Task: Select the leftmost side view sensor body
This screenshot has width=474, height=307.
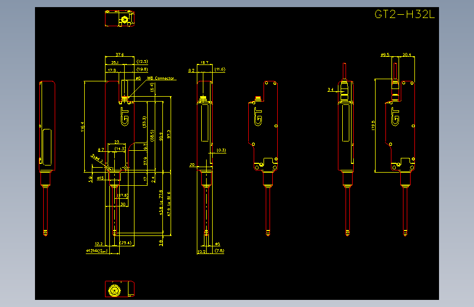Action: point(47,158)
